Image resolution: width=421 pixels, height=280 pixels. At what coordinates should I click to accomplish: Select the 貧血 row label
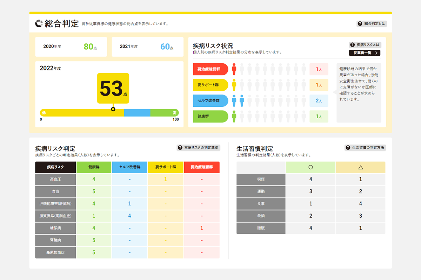pos(56,192)
